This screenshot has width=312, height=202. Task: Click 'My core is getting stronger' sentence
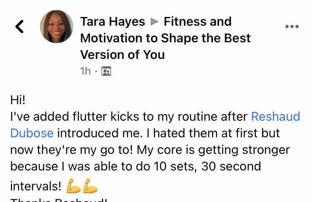coord(213,150)
